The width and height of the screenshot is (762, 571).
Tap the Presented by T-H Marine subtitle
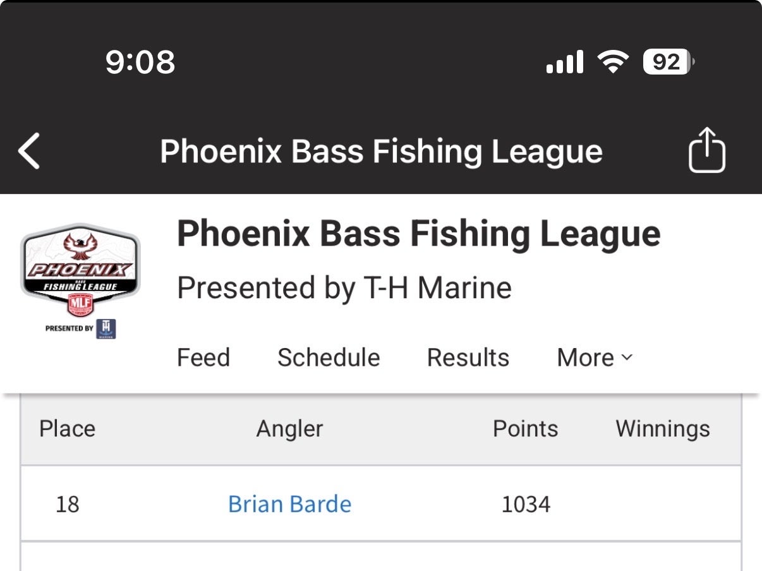click(344, 288)
